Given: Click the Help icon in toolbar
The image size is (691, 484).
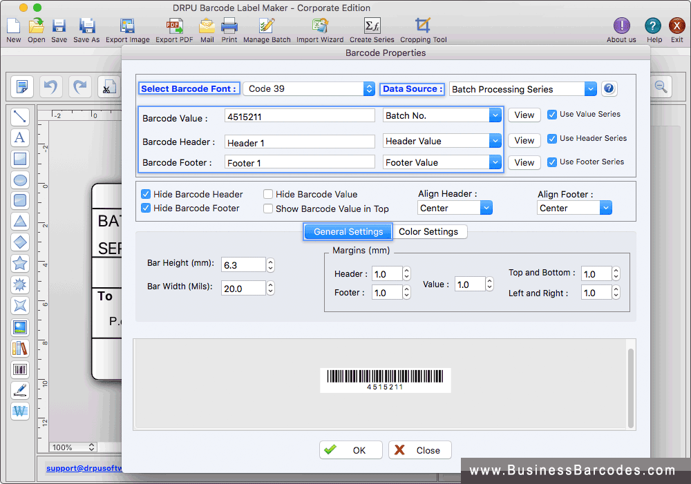Looking at the screenshot, I should click(653, 26).
